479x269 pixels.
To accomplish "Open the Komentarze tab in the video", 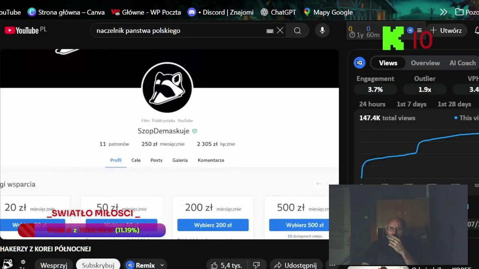I will (x=211, y=160).
